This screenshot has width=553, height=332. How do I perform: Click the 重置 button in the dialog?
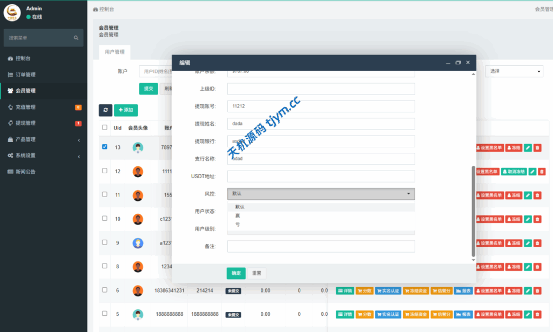click(257, 273)
